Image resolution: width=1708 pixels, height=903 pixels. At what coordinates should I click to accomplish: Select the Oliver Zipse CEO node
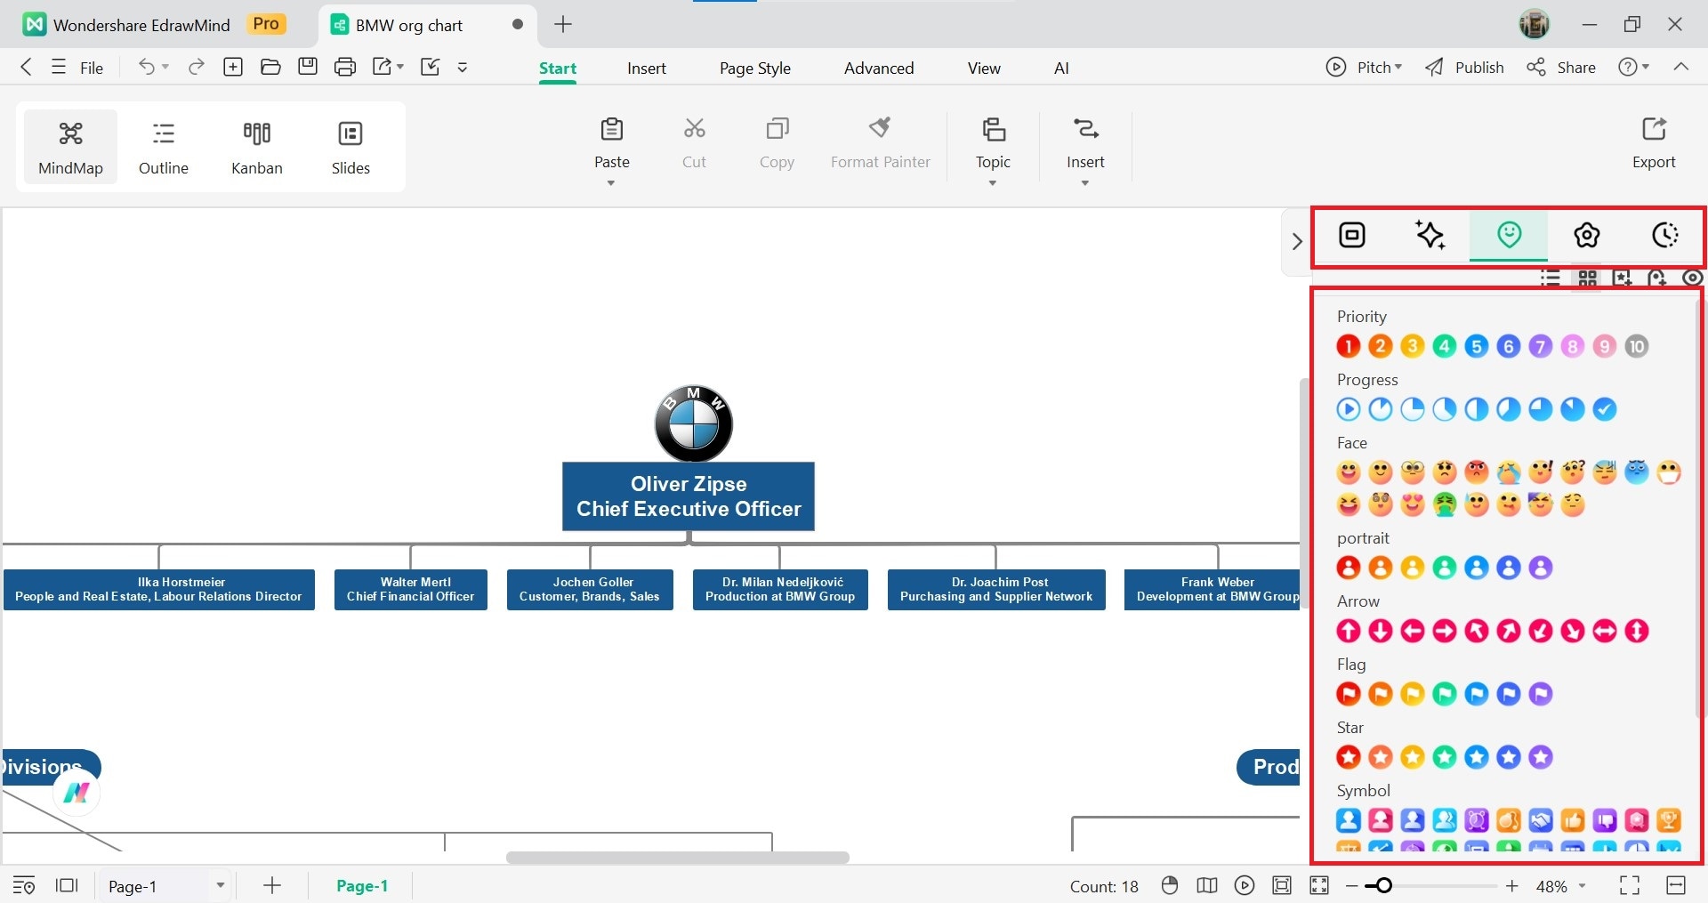click(689, 496)
